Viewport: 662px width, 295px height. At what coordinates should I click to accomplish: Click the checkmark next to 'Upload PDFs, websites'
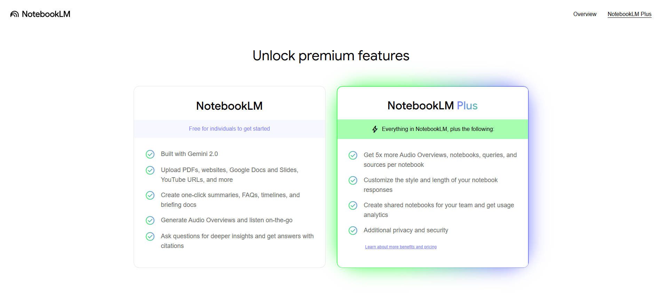pos(150,170)
